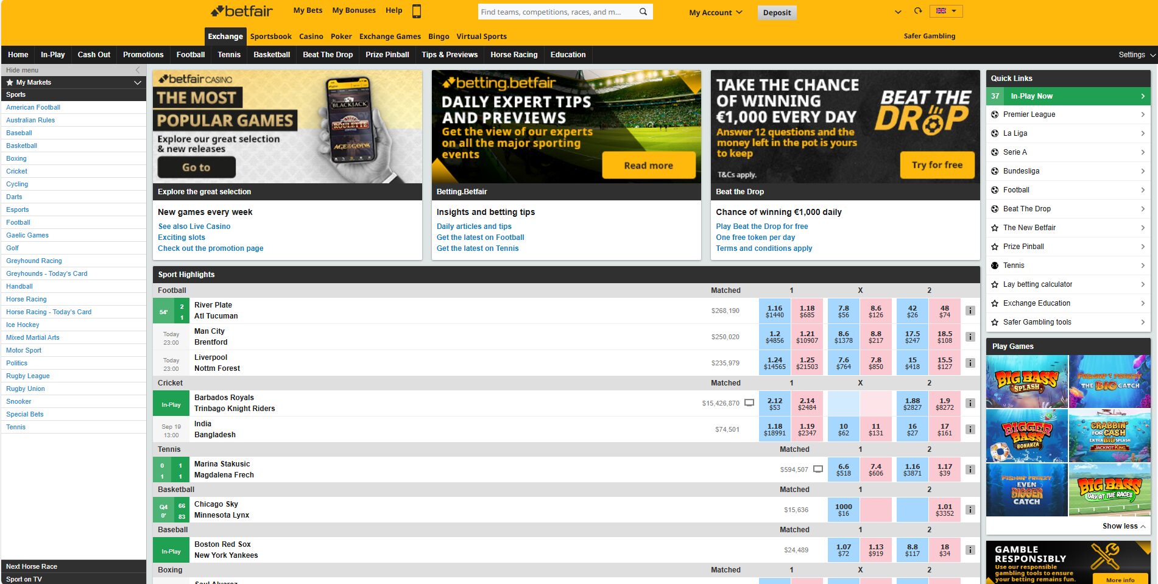Open Check out the promotion page link
Image resolution: width=1158 pixels, height=584 pixels.
(211, 248)
